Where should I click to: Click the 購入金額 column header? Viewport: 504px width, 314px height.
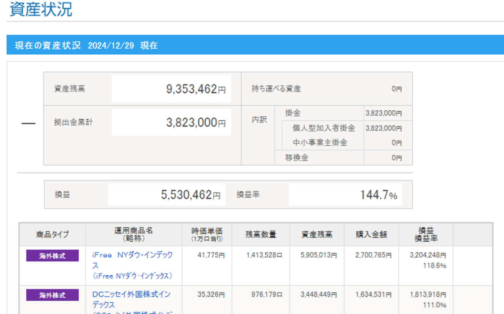(371, 234)
